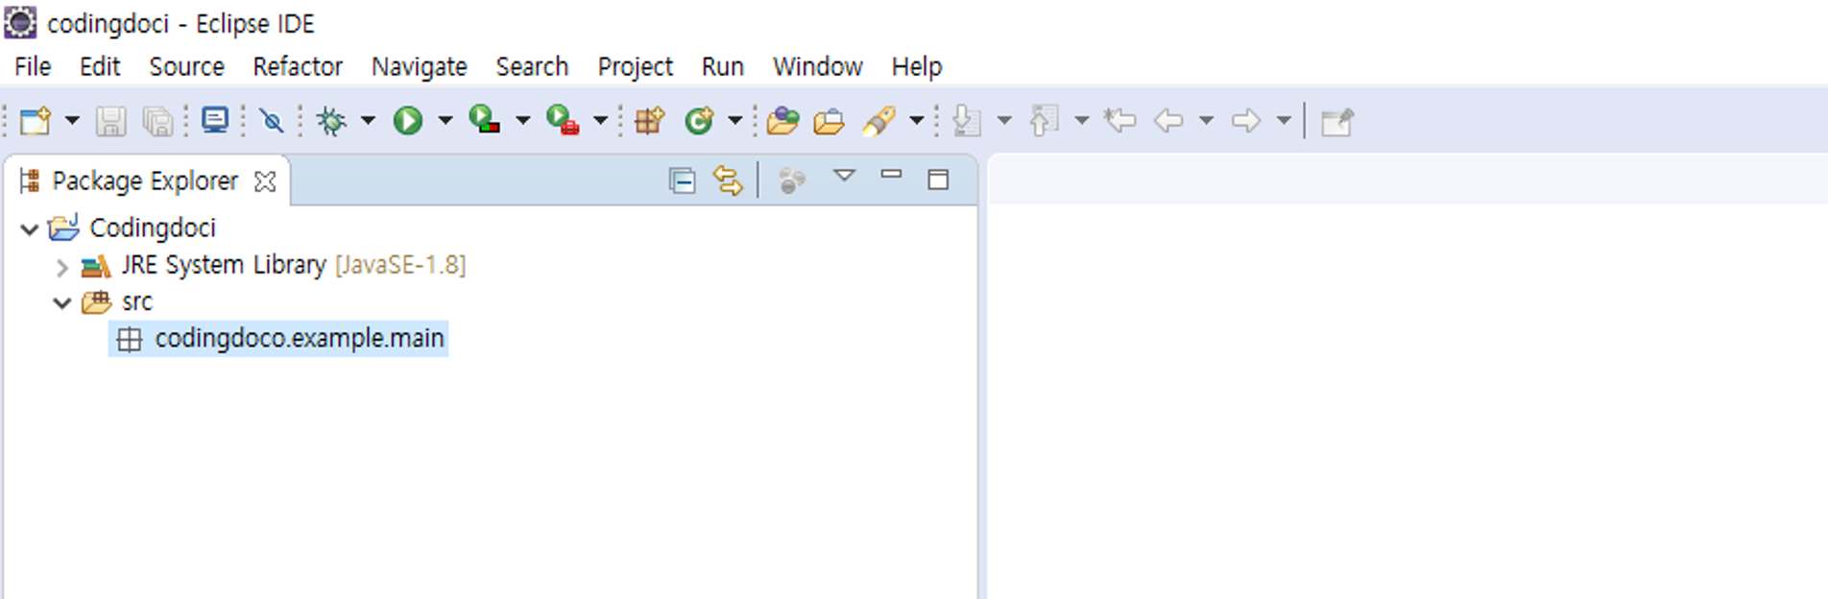Image resolution: width=1828 pixels, height=599 pixels.
Task: Toggle Skip All Breakpoints icon
Action: click(x=272, y=121)
